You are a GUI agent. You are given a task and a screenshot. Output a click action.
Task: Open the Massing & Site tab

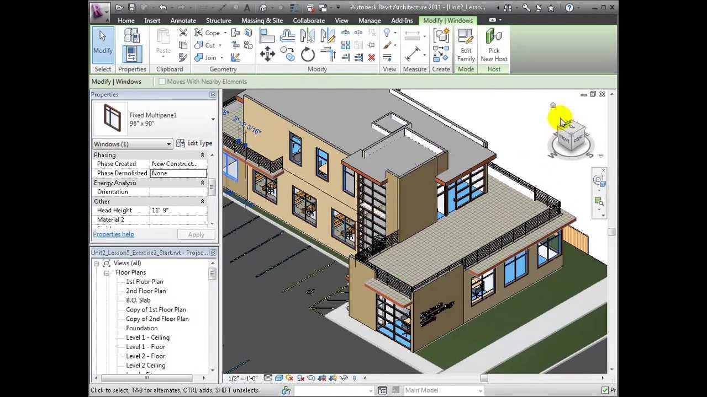pyautogui.click(x=262, y=20)
